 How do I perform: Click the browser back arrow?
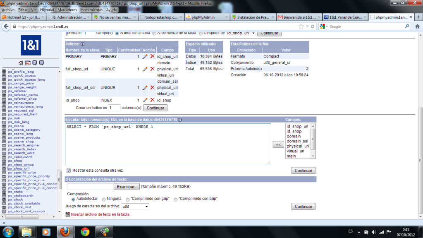[x=6, y=26]
